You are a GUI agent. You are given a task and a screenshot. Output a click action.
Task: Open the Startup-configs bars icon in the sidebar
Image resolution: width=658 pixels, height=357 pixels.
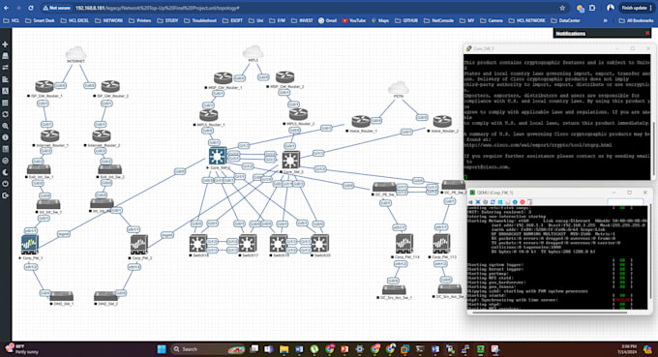tap(5, 79)
